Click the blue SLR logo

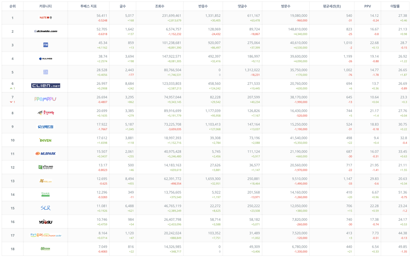45,208
